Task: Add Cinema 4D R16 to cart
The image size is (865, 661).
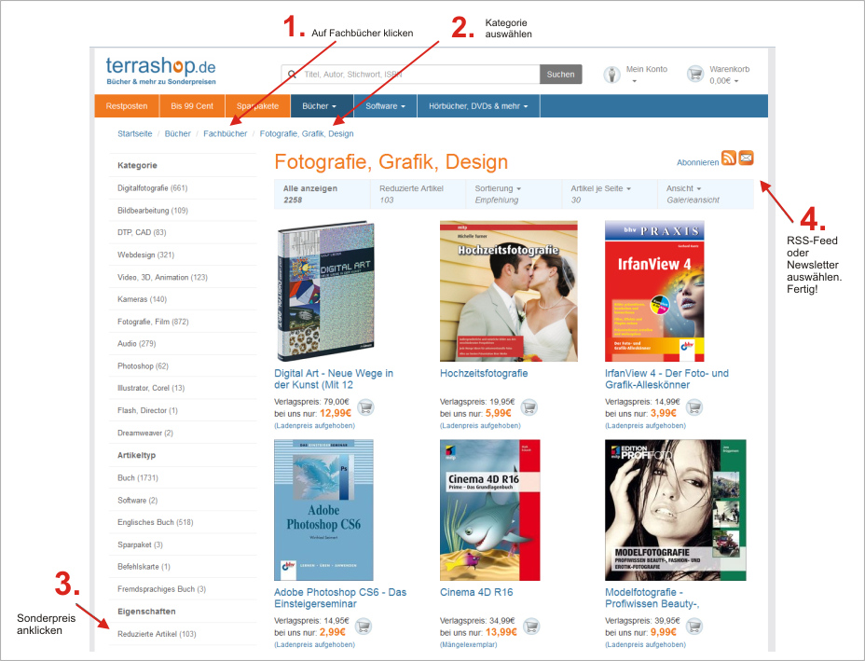Action: (x=530, y=627)
